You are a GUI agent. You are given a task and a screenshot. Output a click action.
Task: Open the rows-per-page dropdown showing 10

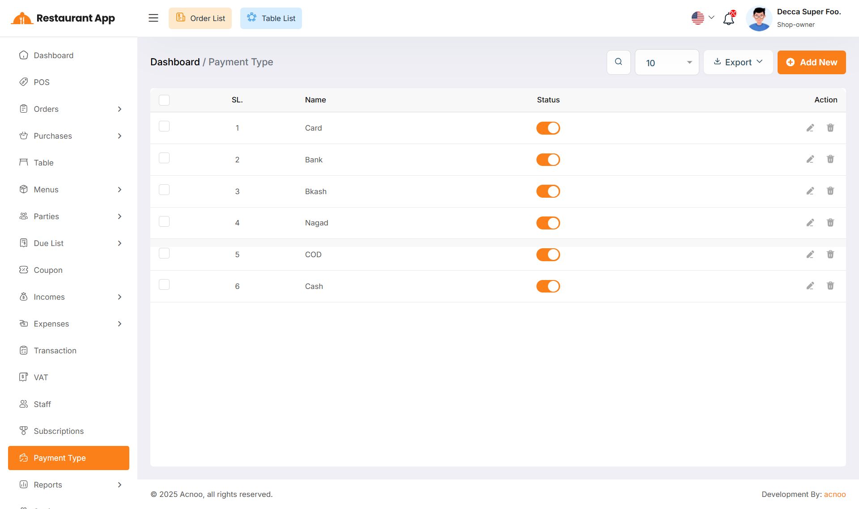coord(667,63)
